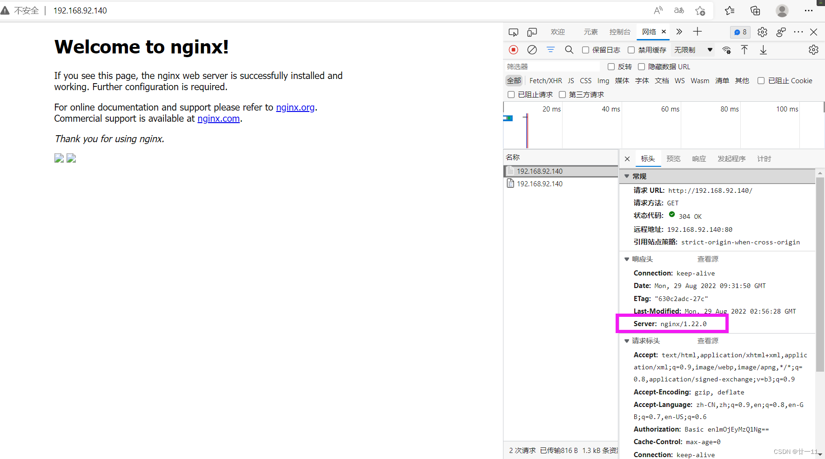Filter requests by CSS type
Screen dimensions: 825x459
pos(586,81)
